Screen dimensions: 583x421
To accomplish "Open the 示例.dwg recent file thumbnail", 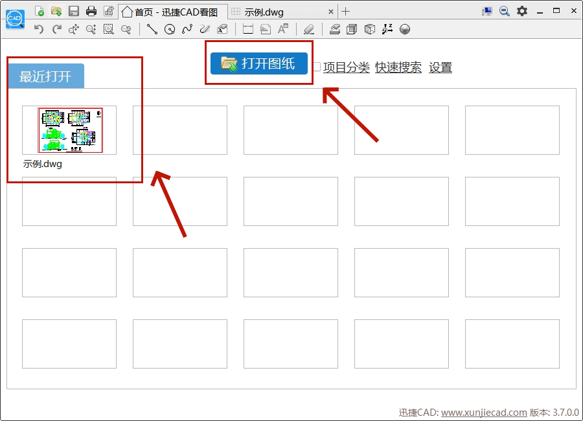I will click(x=69, y=130).
